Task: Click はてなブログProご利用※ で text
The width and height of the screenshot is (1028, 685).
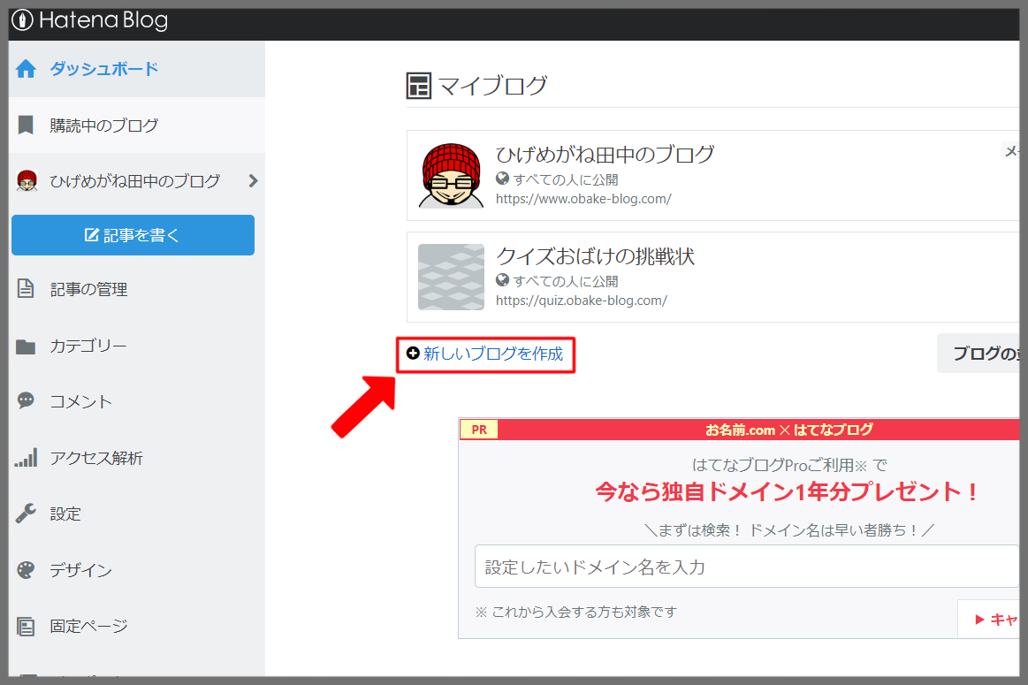Action: pos(789,466)
